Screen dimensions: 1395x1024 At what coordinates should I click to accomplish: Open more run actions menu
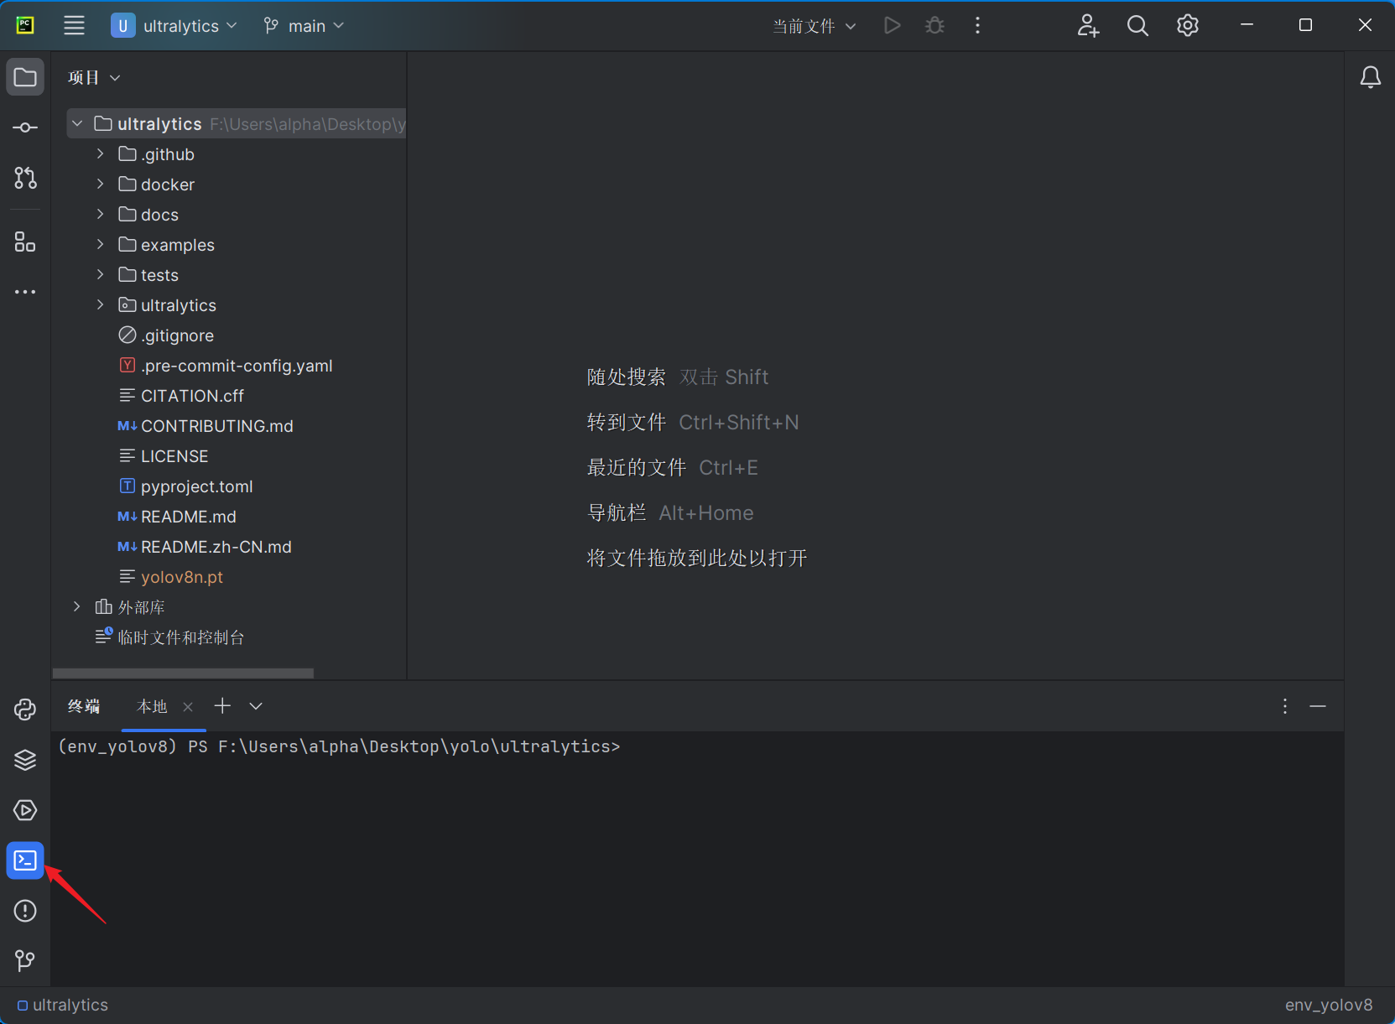coord(977,25)
